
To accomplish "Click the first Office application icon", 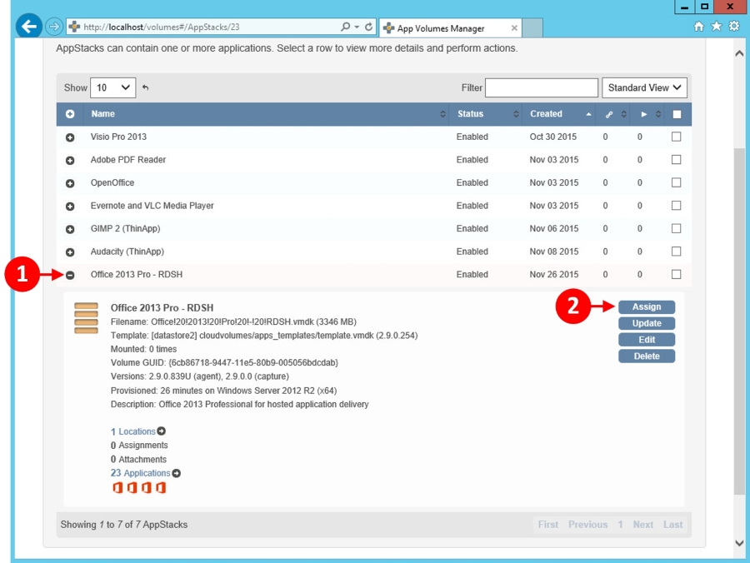I will pyautogui.click(x=117, y=487).
